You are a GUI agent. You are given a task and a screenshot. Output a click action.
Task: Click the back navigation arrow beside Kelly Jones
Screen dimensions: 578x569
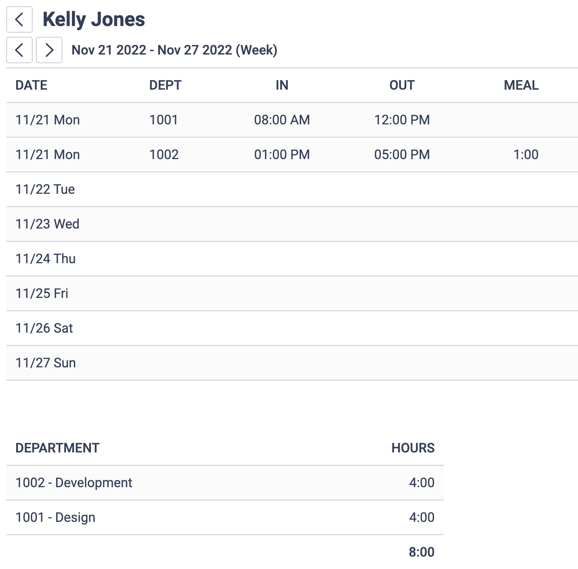(x=19, y=19)
